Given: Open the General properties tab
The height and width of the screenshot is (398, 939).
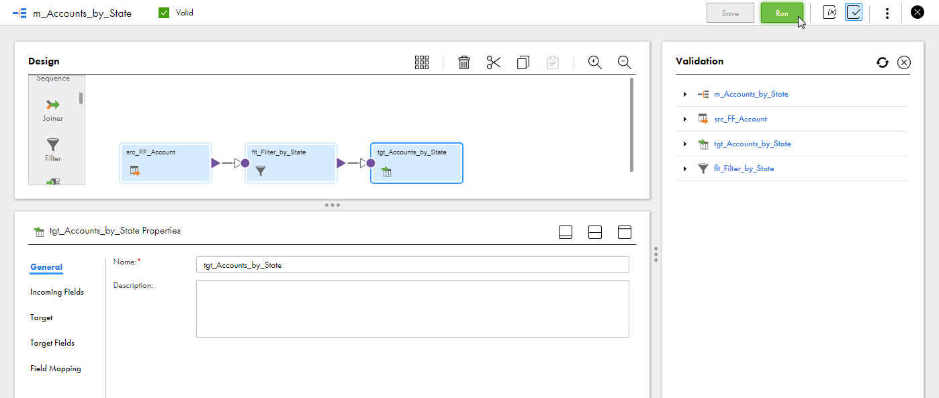Looking at the screenshot, I should point(46,267).
